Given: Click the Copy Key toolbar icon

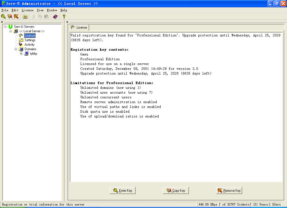Looking at the screenshot, I should [10, 17].
